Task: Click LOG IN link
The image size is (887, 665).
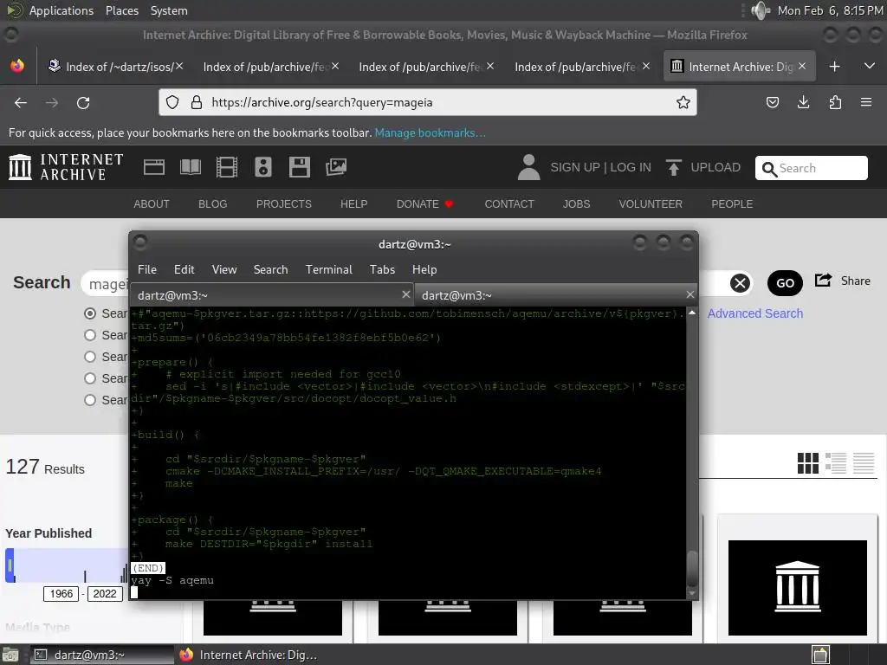Action: coord(631,167)
